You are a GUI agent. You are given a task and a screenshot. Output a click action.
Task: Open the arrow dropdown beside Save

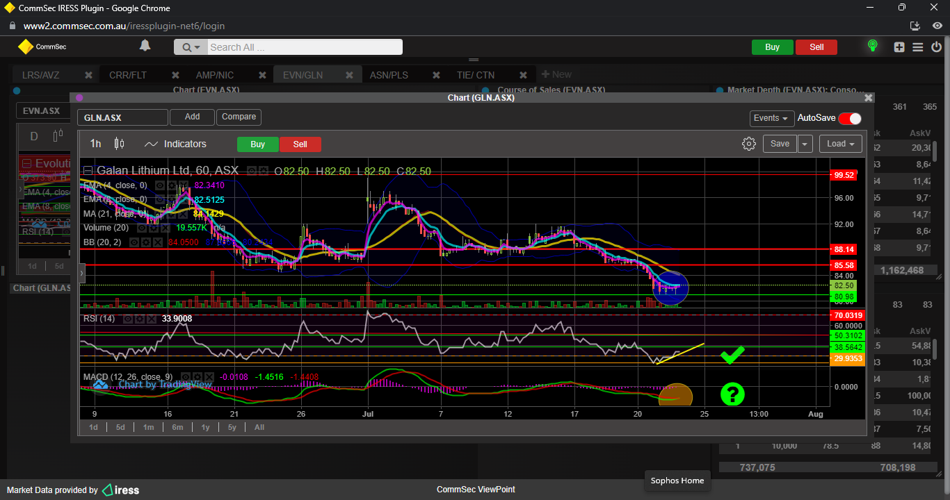(x=805, y=144)
